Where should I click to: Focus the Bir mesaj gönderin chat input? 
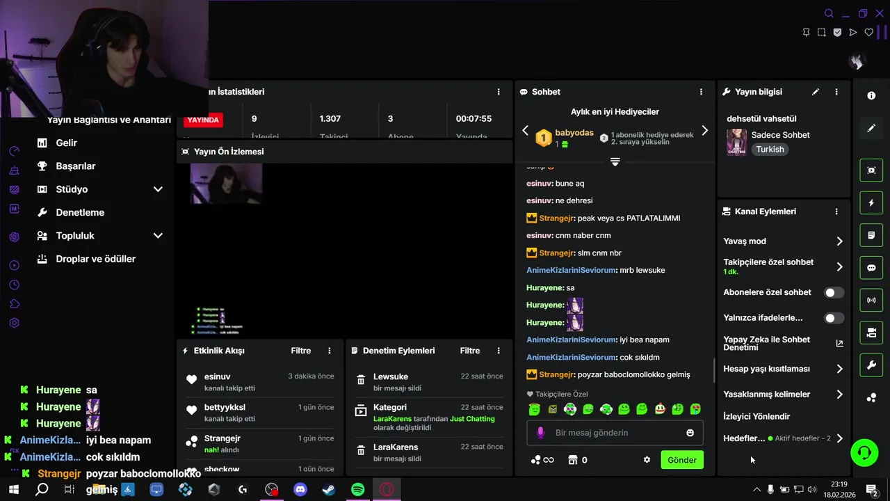(x=615, y=433)
